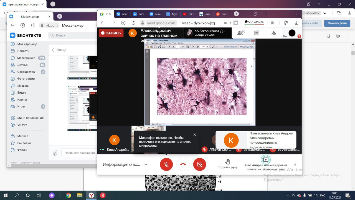Image resolution: width=355 pixels, height=200 pixels.
Task: Reload the vk.com Мессенджер page
Action: point(33,25)
